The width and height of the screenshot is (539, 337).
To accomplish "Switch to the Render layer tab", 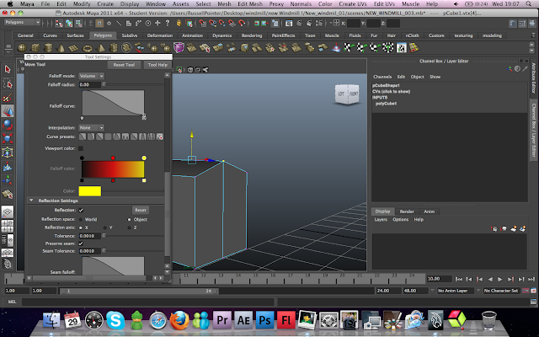I will coord(407,211).
